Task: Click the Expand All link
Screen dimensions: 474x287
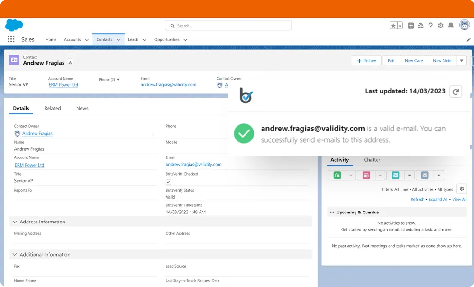Action: click(x=438, y=199)
